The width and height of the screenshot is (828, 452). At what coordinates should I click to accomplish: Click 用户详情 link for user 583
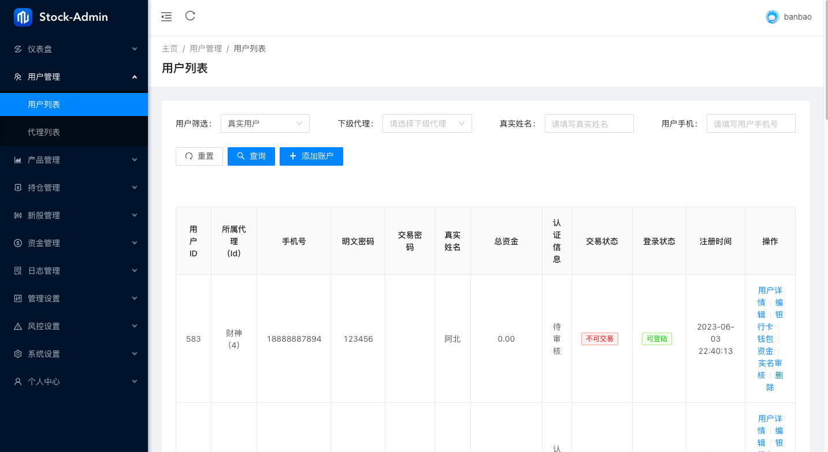770,290
